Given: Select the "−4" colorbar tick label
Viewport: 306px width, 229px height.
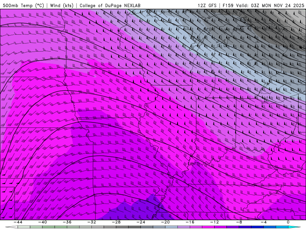Looking at the screenshot, I should pyautogui.click(x=264, y=222).
